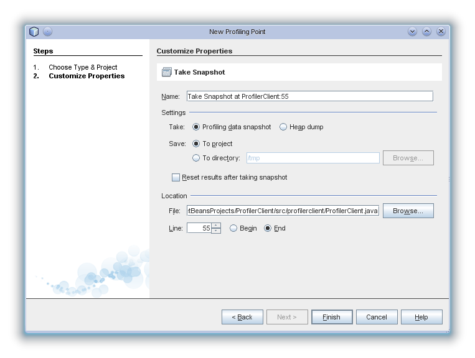Screen dimensions: 475x358
Task: Enable Reset results after taking snapshot
Action: pyautogui.click(x=176, y=178)
